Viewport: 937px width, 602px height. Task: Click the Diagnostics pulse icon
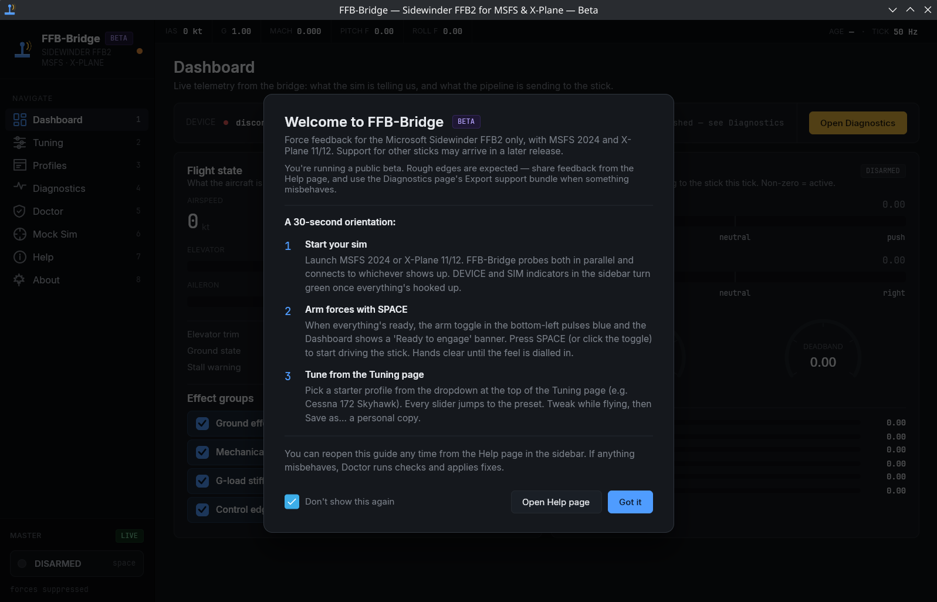(20, 187)
